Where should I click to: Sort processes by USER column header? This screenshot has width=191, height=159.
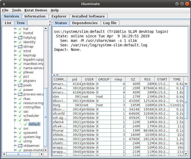pos(89,79)
